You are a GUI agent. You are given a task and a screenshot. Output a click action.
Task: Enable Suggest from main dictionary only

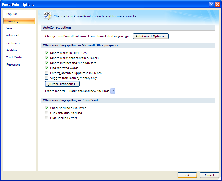click(x=47, y=78)
